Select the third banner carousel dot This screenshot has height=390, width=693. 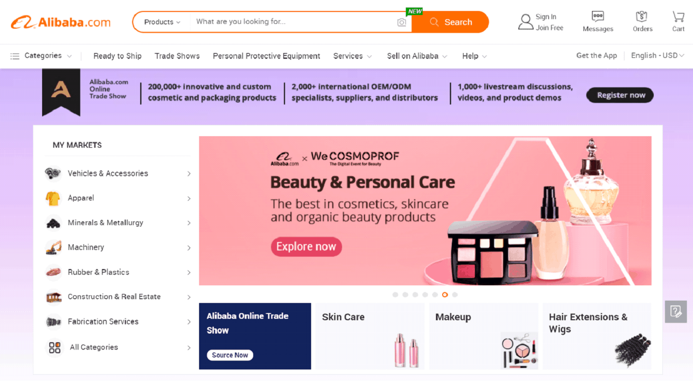[x=415, y=295]
